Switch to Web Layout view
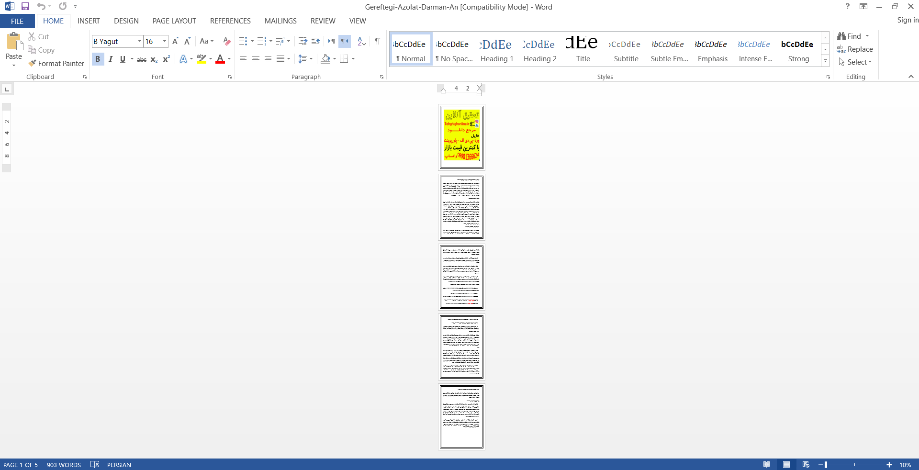Image resolution: width=919 pixels, height=470 pixels. point(806,464)
